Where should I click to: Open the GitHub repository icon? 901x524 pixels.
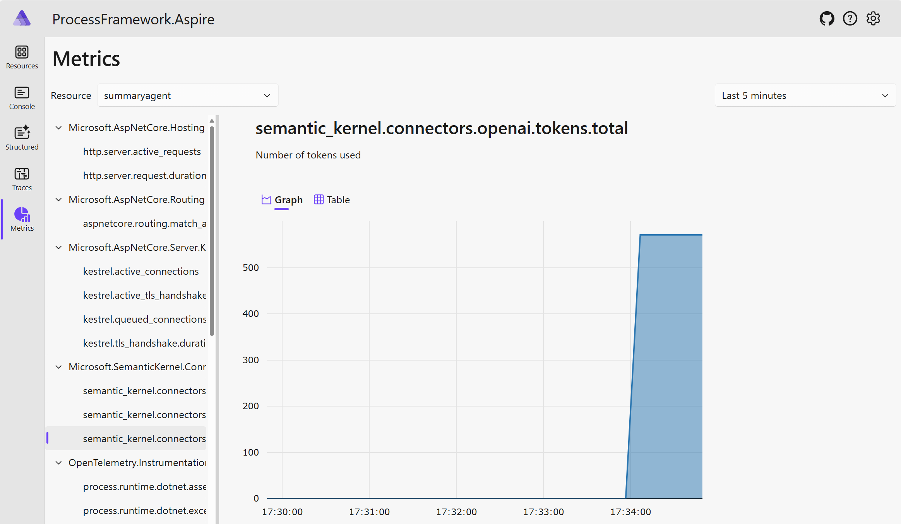click(x=827, y=19)
